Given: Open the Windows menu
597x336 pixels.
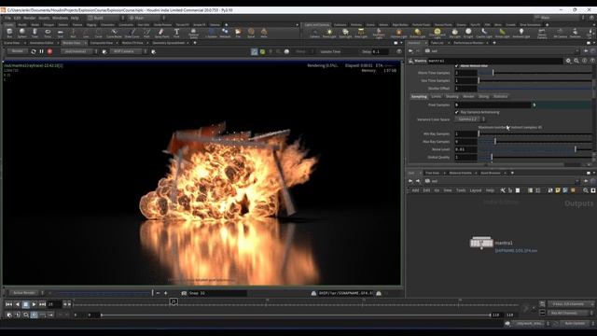Looking at the screenshot, I should 60,18.
